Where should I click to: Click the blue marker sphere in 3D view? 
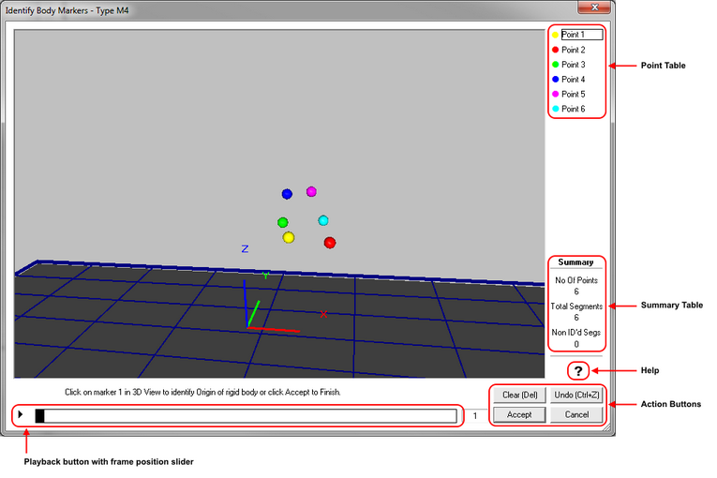pyautogui.click(x=287, y=194)
